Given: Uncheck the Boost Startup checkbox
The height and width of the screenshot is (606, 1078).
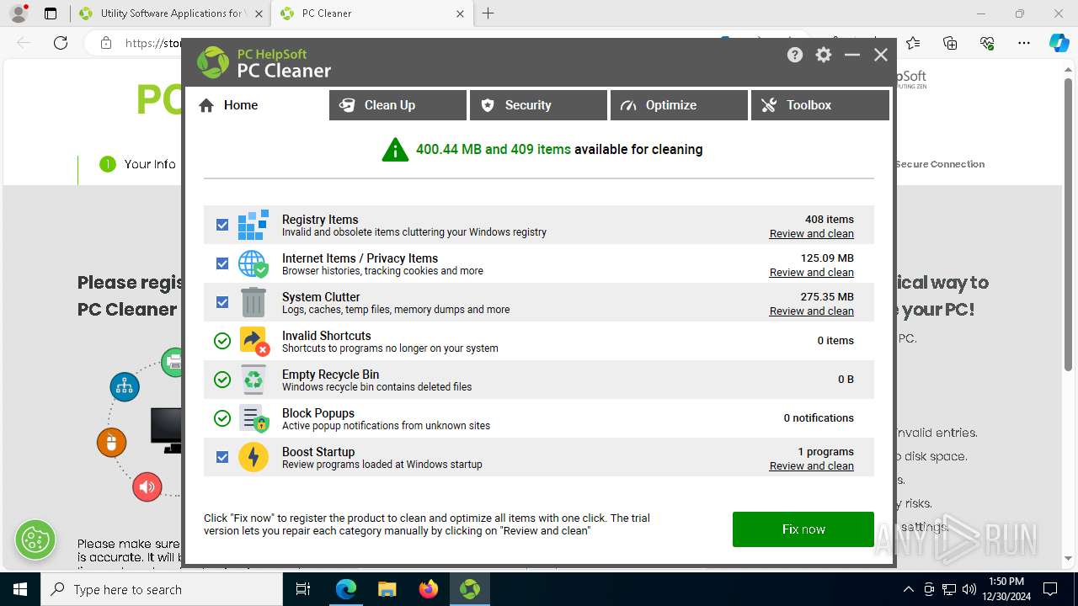Looking at the screenshot, I should click(222, 457).
